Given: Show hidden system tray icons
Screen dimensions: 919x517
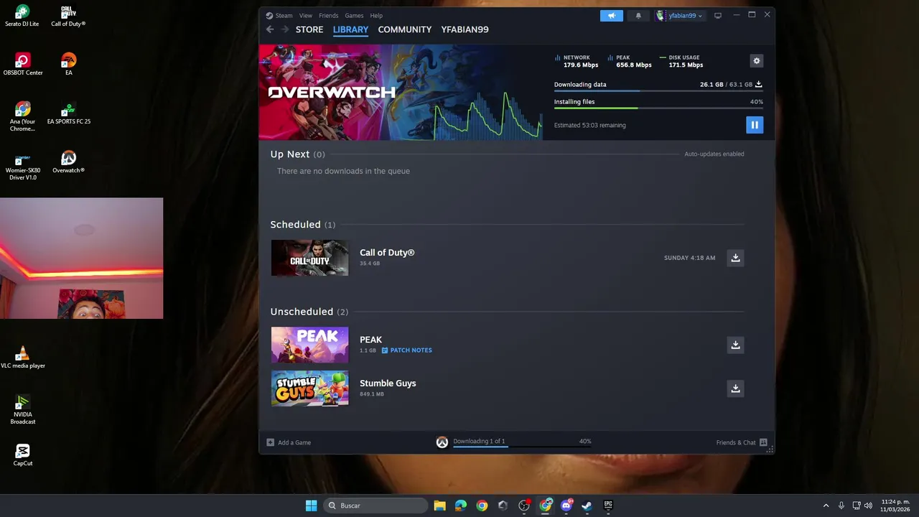Looking at the screenshot, I should [x=826, y=506].
